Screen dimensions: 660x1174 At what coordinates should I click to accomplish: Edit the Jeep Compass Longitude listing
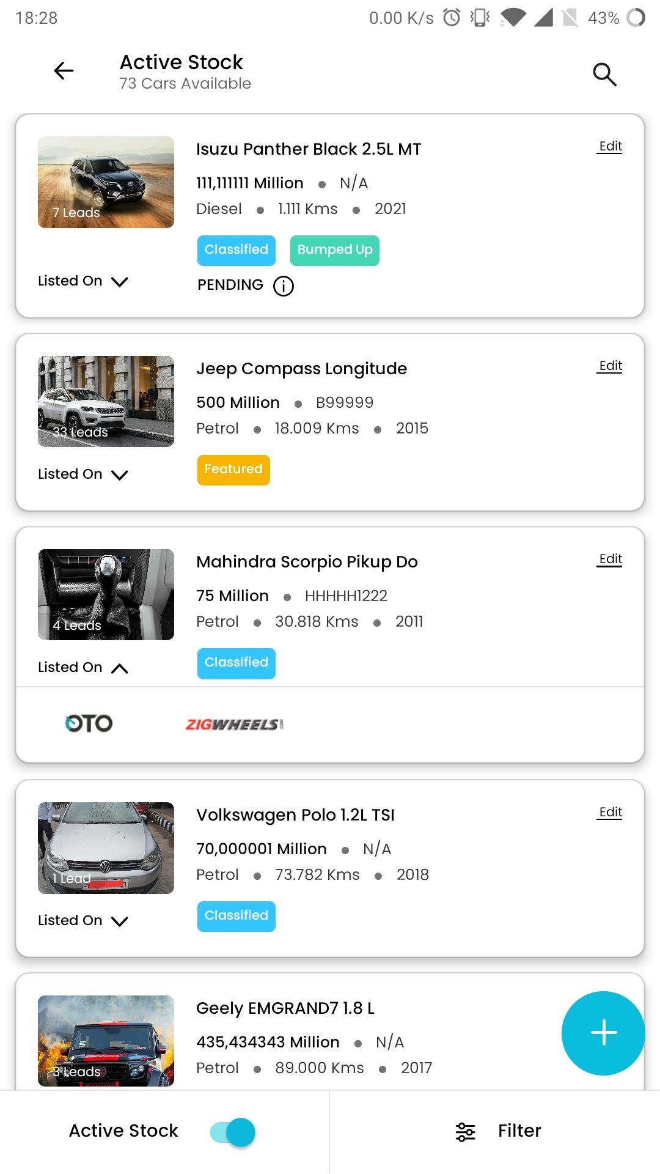610,366
